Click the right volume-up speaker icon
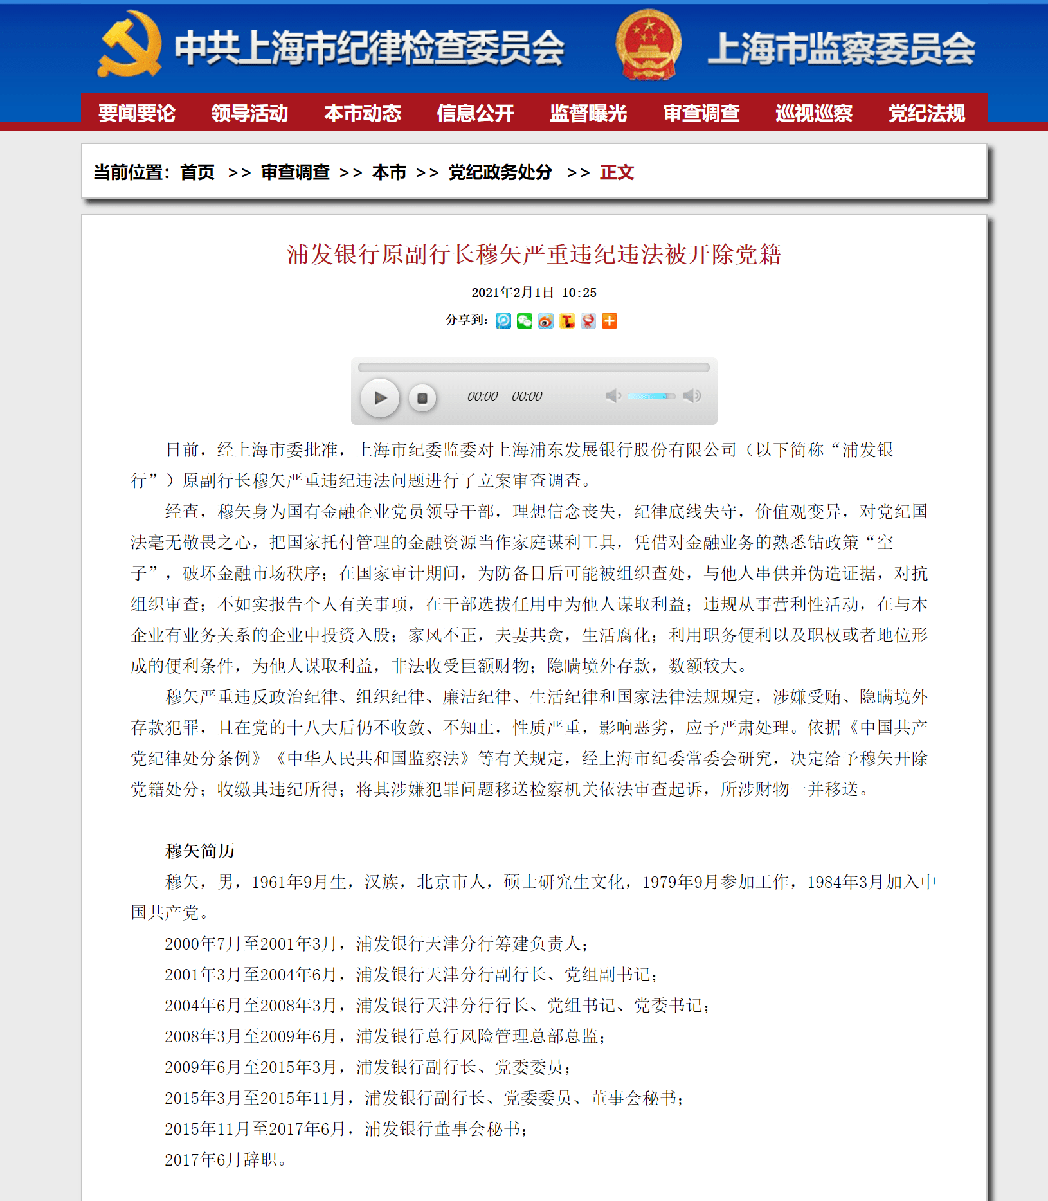The width and height of the screenshot is (1048, 1201). [x=692, y=397]
